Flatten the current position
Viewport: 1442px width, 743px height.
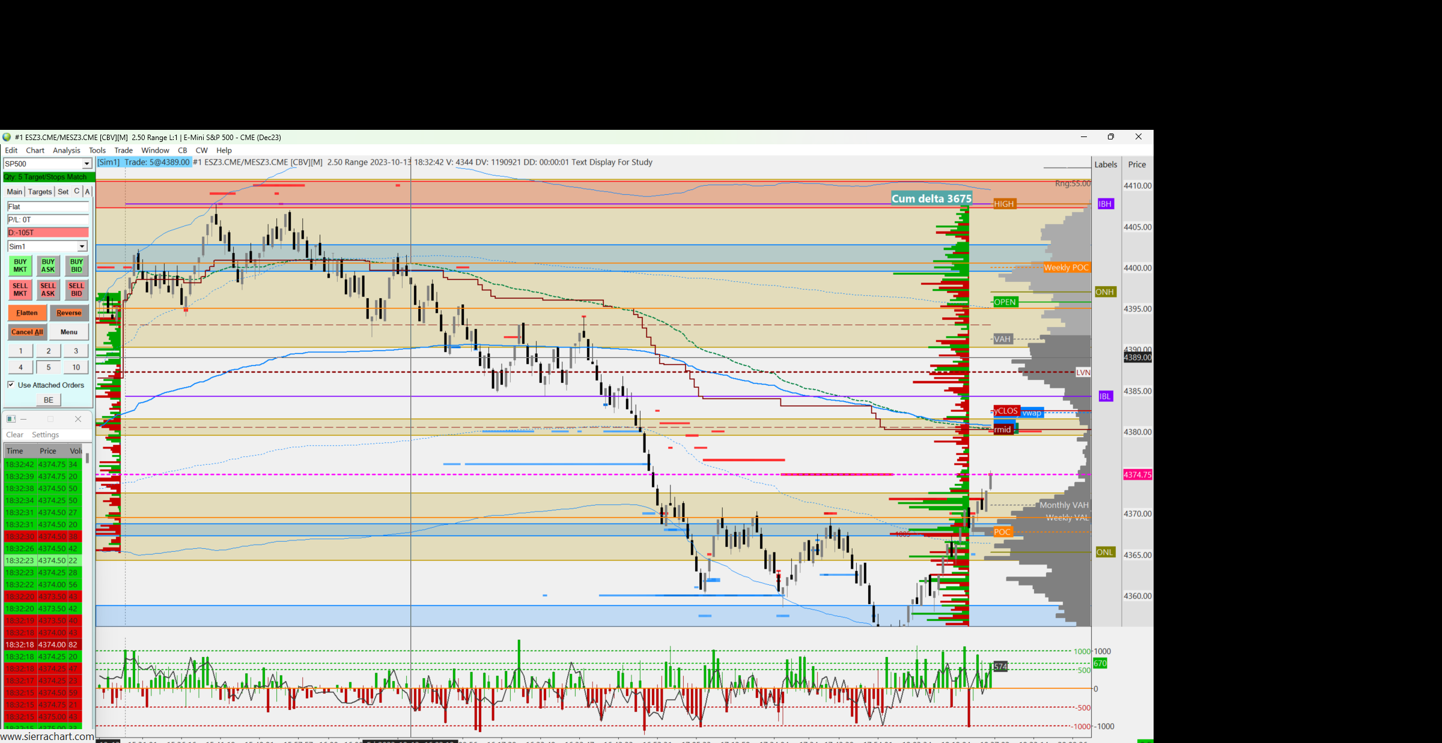pos(27,313)
